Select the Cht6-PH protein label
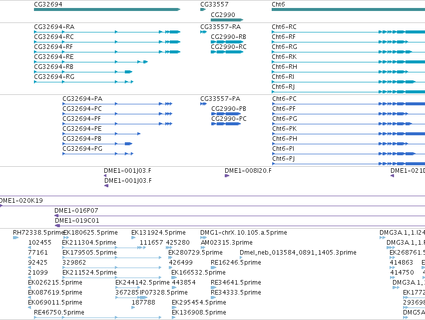 tap(285, 139)
